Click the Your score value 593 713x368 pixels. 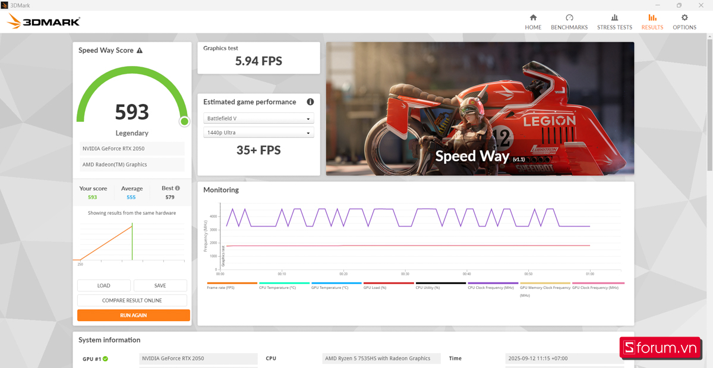point(93,197)
